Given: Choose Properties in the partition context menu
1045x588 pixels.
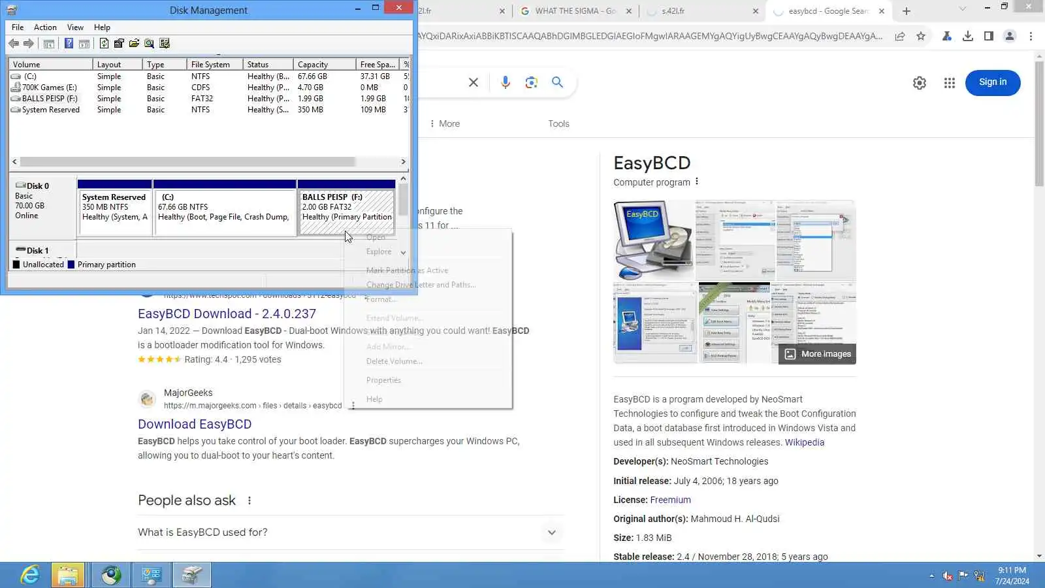Looking at the screenshot, I should tap(383, 380).
